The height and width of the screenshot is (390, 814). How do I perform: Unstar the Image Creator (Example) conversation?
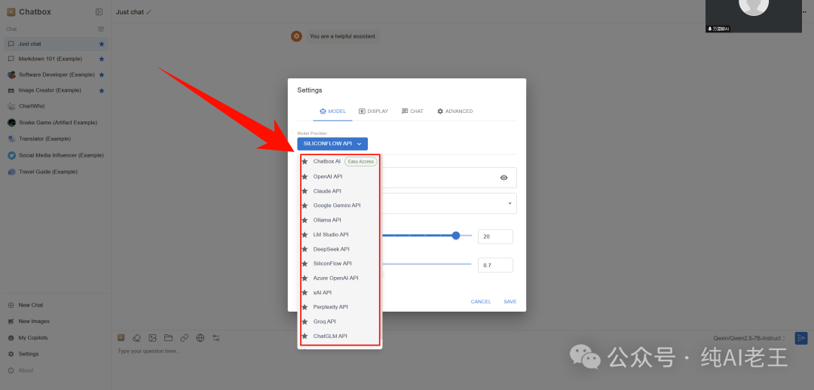point(102,90)
